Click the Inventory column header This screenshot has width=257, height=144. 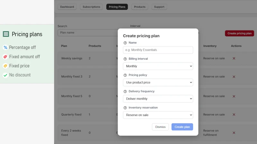tap(210, 46)
